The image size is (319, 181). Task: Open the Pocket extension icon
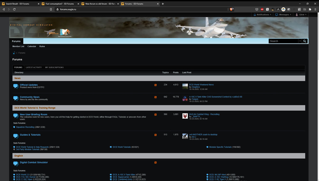[x=257, y=9]
